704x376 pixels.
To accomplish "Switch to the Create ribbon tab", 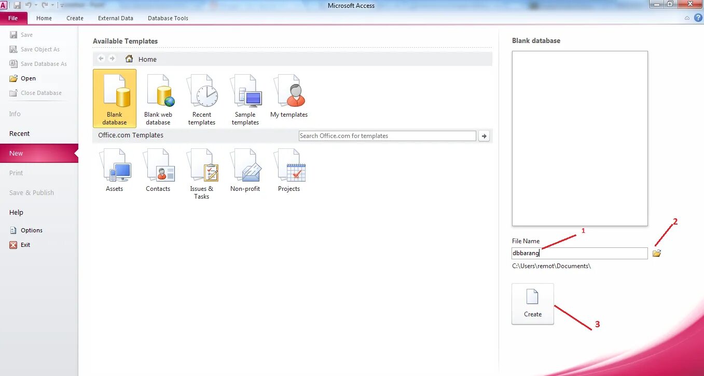I will click(75, 18).
